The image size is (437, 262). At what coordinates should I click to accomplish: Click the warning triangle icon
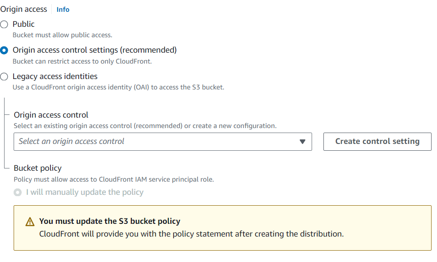coord(30,222)
